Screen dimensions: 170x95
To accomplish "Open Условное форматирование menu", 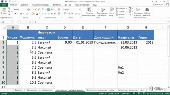I will point(89,12).
